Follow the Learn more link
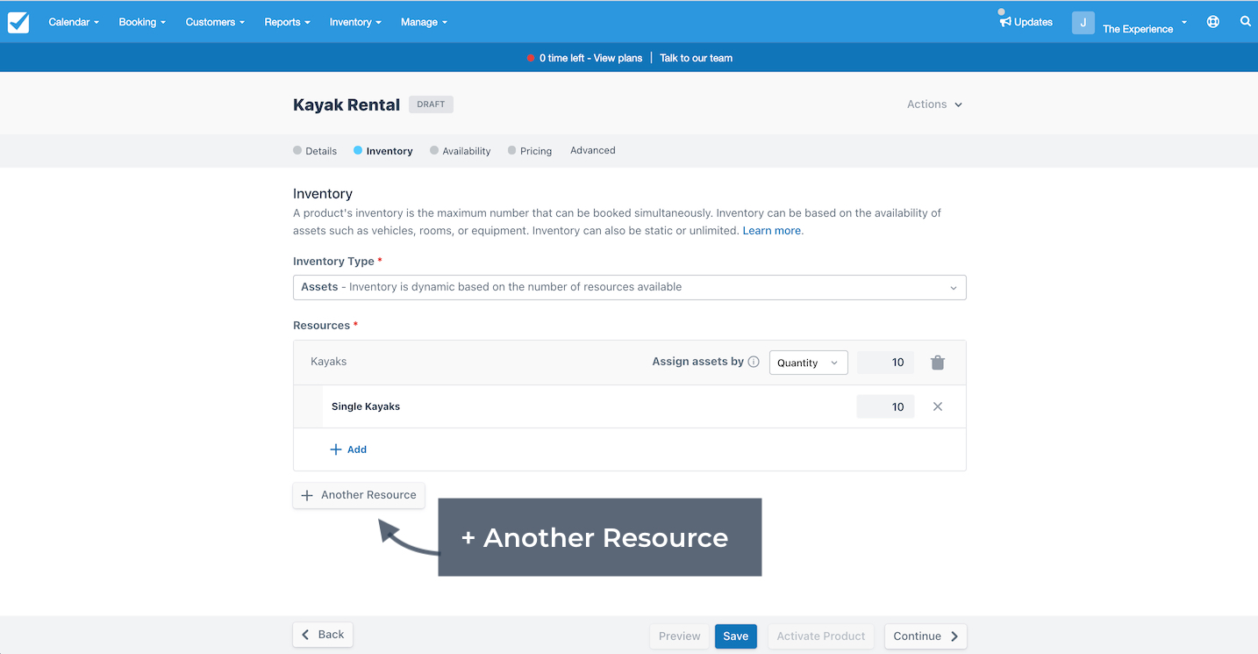Image resolution: width=1258 pixels, height=654 pixels. point(771,231)
